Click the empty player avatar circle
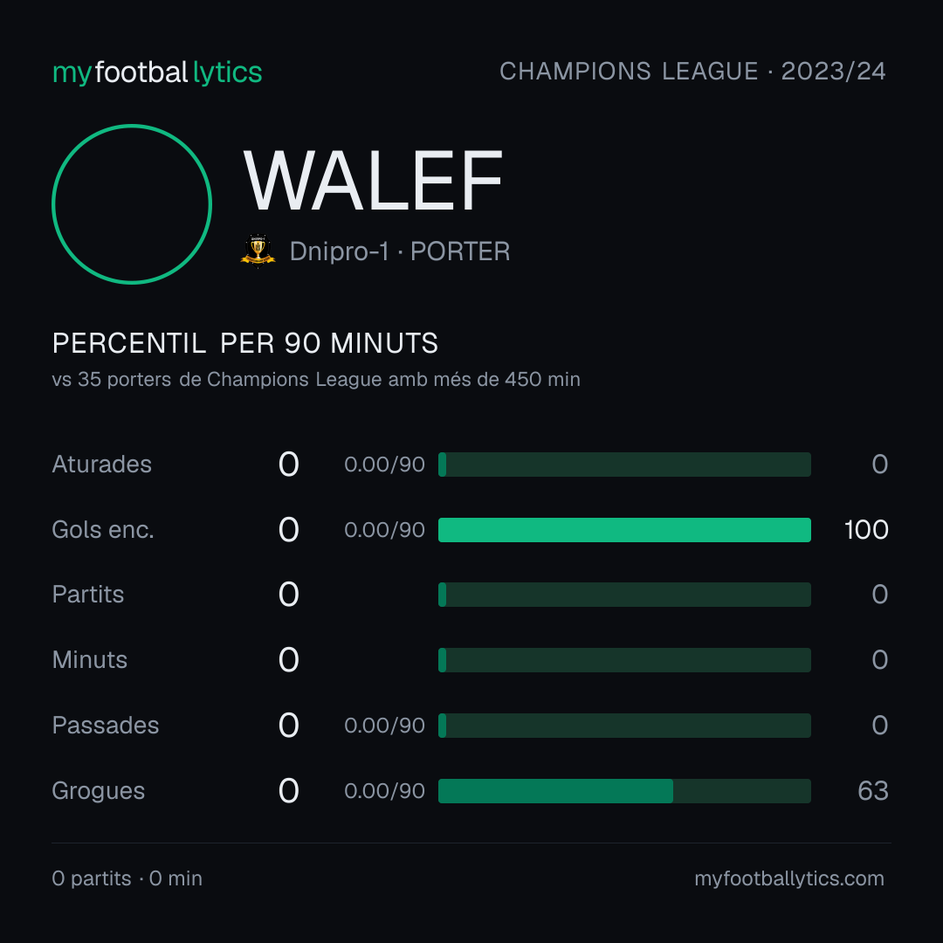Screen dimensions: 943x943 coord(132,203)
